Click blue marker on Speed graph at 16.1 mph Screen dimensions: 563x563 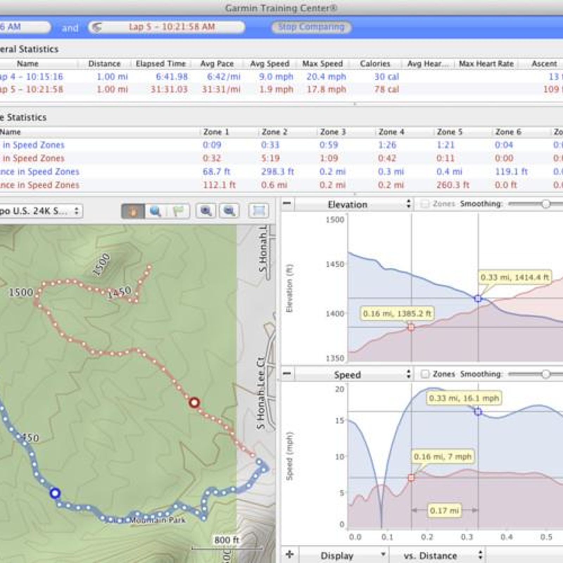click(x=478, y=411)
